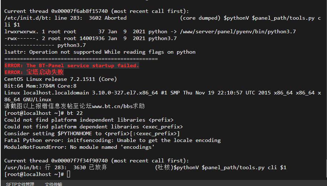Click the www.bt.cn/bbs forum URL

[112, 106]
